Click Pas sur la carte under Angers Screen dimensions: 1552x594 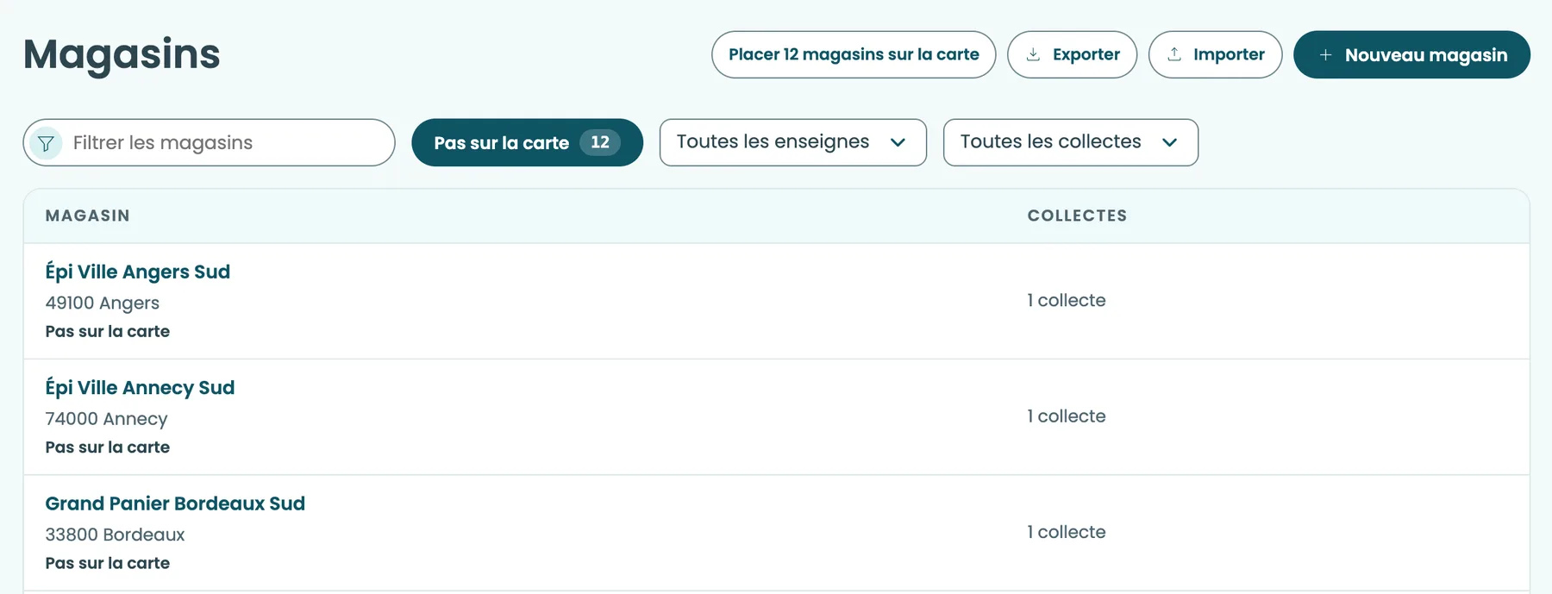coord(107,331)
